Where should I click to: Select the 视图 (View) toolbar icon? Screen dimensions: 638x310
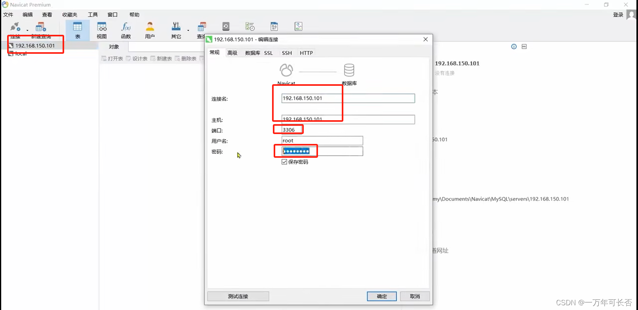[x=102, y=30]
